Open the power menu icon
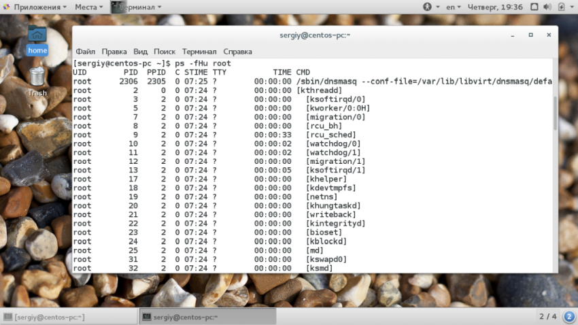The height and width of the screenshot is (325, 578). [x=564, y=7]
